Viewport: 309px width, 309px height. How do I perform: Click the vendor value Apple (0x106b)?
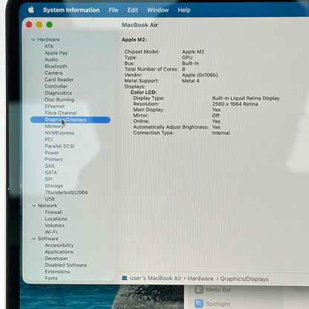point(200,75)
